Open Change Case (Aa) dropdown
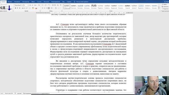Image resolution: width=169 pixels, height=95 pixels. 35,5
